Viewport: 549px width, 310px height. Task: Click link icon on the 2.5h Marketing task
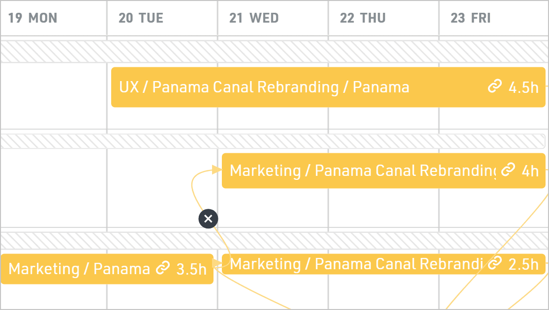coord(495,264)
